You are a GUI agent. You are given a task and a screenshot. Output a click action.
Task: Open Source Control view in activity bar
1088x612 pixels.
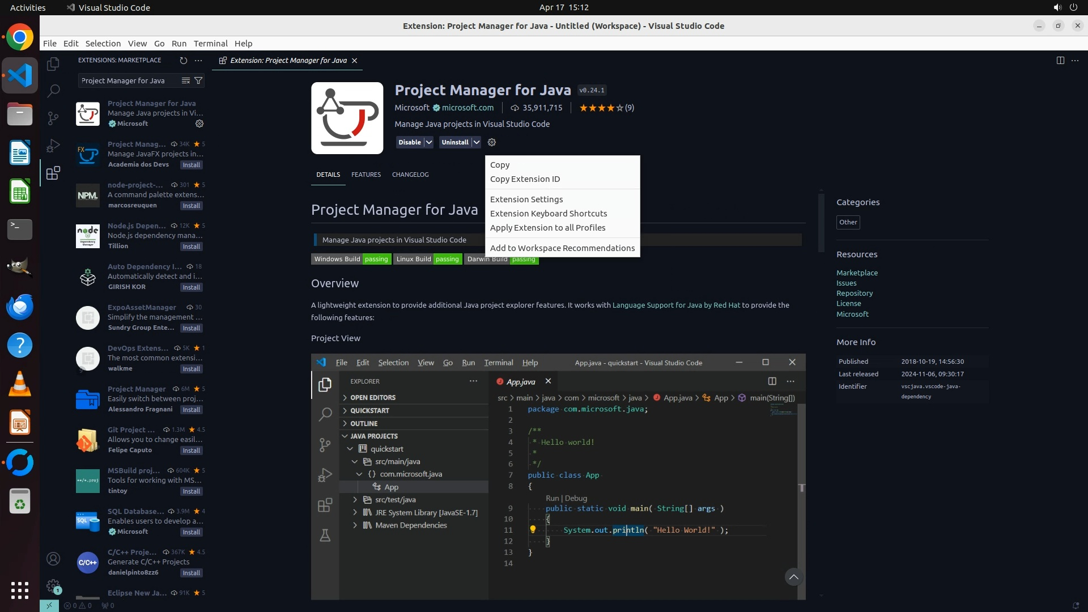point(53,118)
